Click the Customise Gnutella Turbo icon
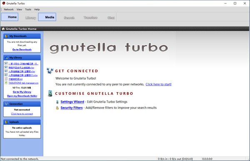This screenshot has height=161, width=250. point(50,93)
